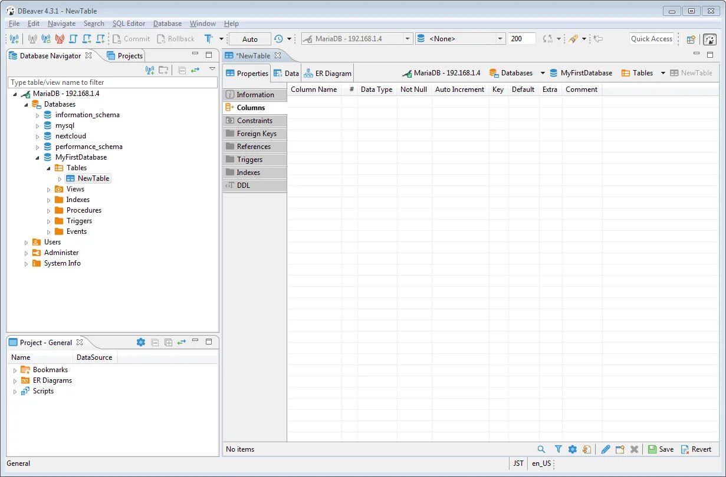Open the Navigate menu
The image size is (726, 477).
tap(61, 24)
